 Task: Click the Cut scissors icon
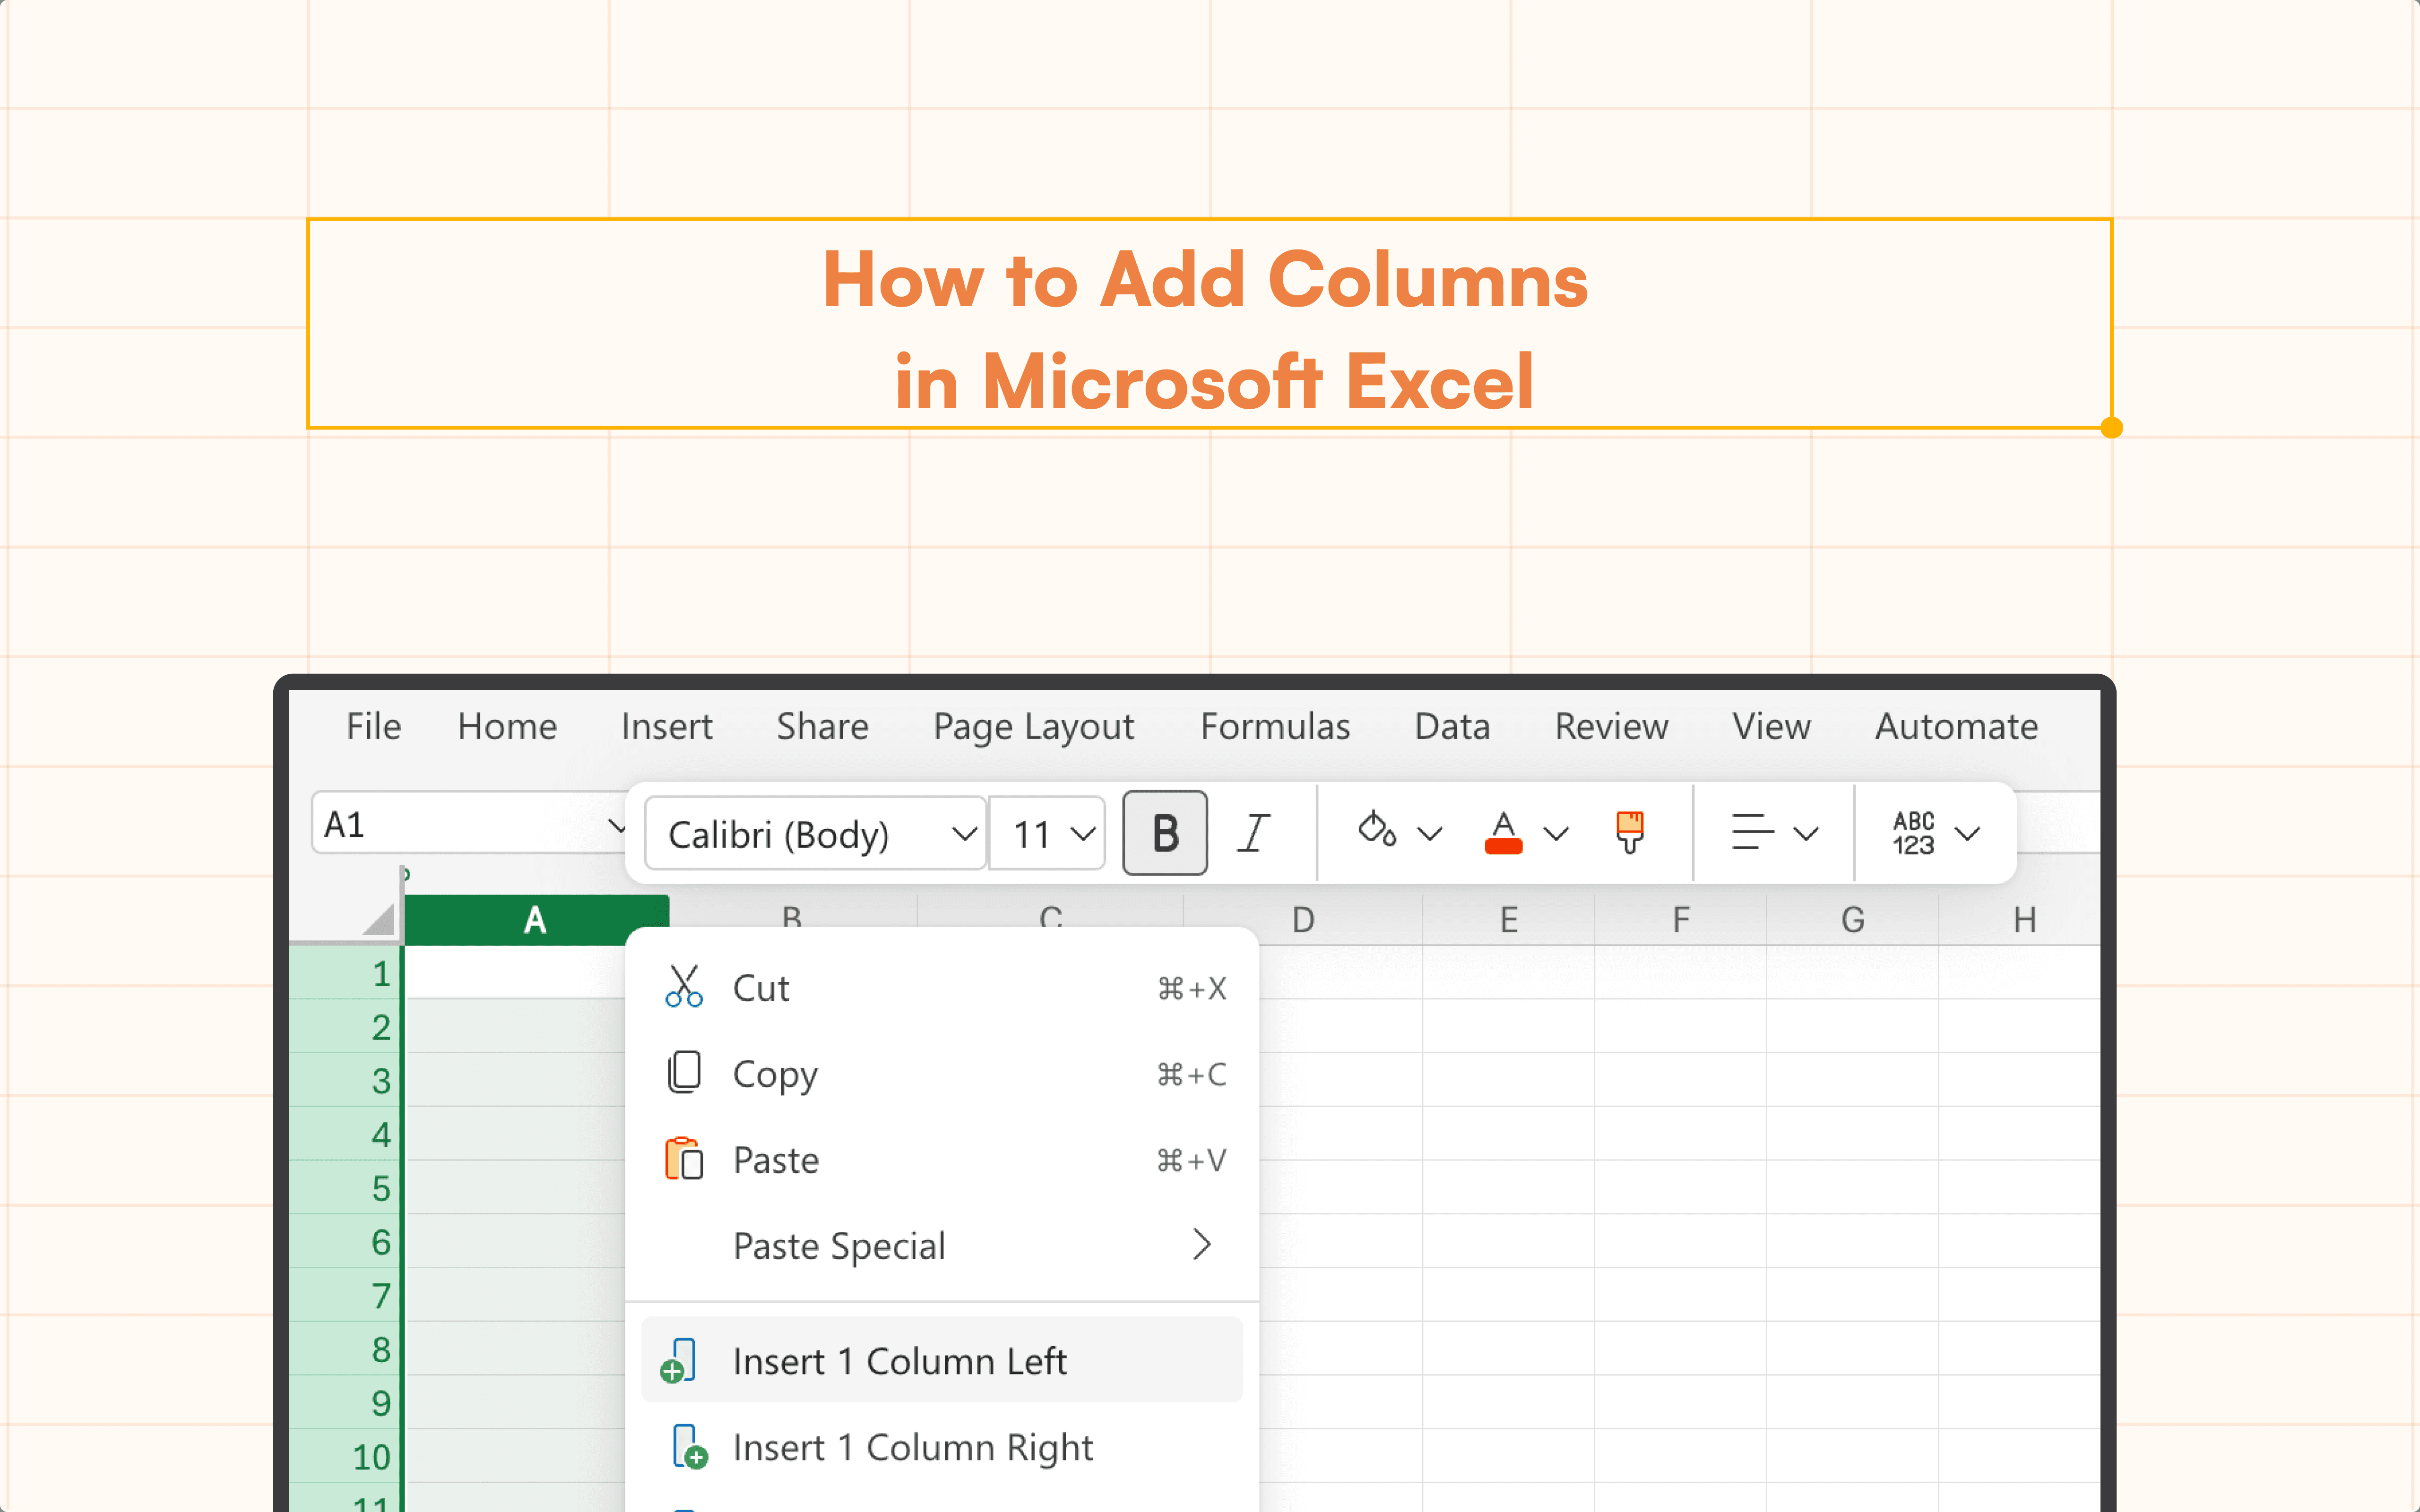click(684, 987)
